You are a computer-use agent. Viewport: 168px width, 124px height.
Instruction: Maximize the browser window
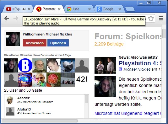tap(149, 3)
